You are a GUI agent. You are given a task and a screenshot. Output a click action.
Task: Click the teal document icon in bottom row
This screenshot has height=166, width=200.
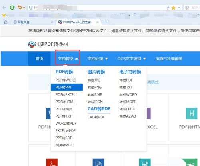145,162
